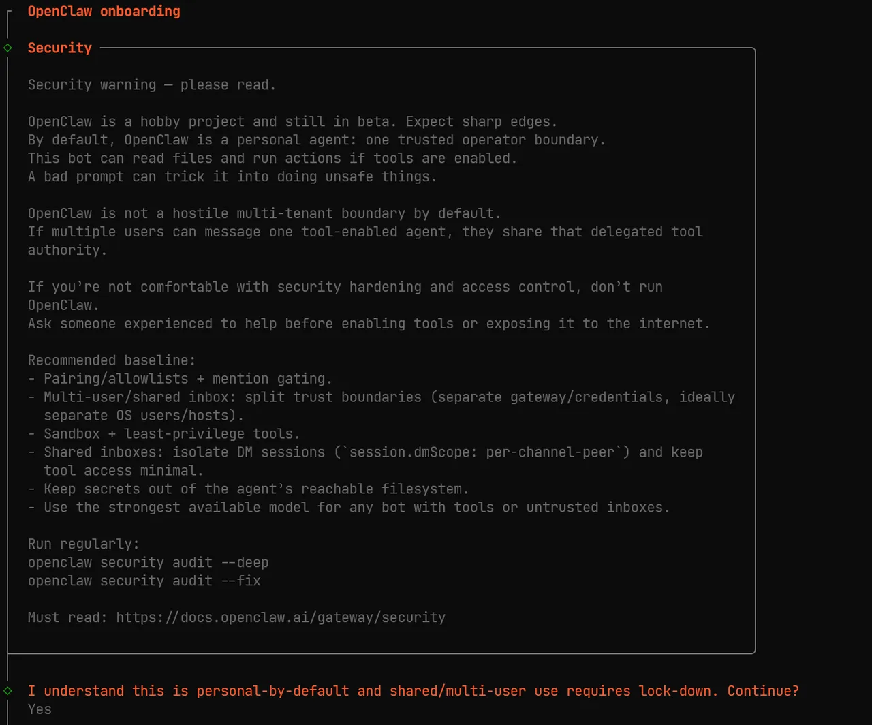Click the orange Security section label

(59, 48)
